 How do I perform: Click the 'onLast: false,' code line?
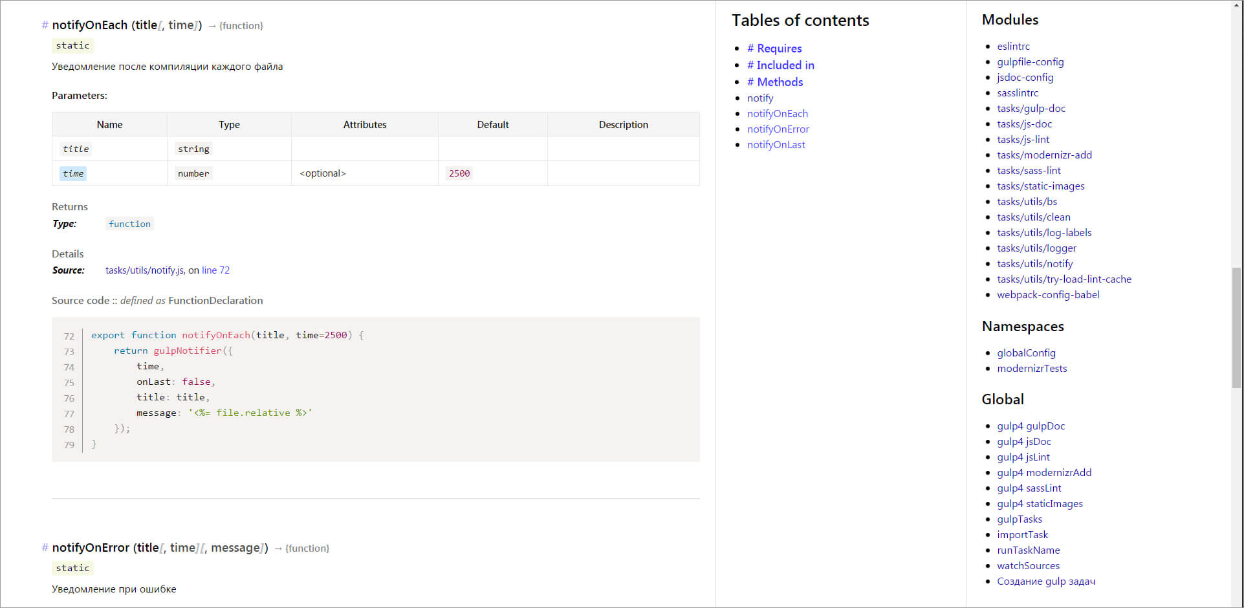(176, 382)
